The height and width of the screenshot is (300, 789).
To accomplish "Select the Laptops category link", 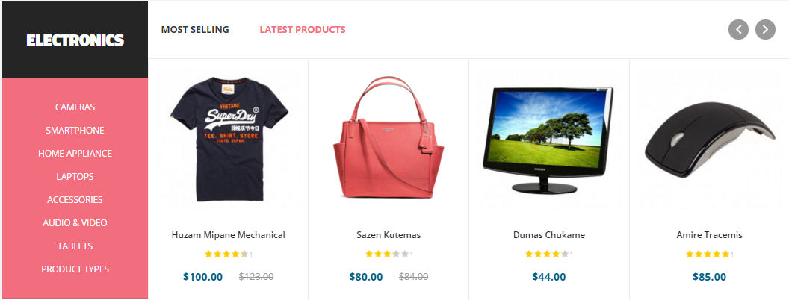I will (75, 176).
